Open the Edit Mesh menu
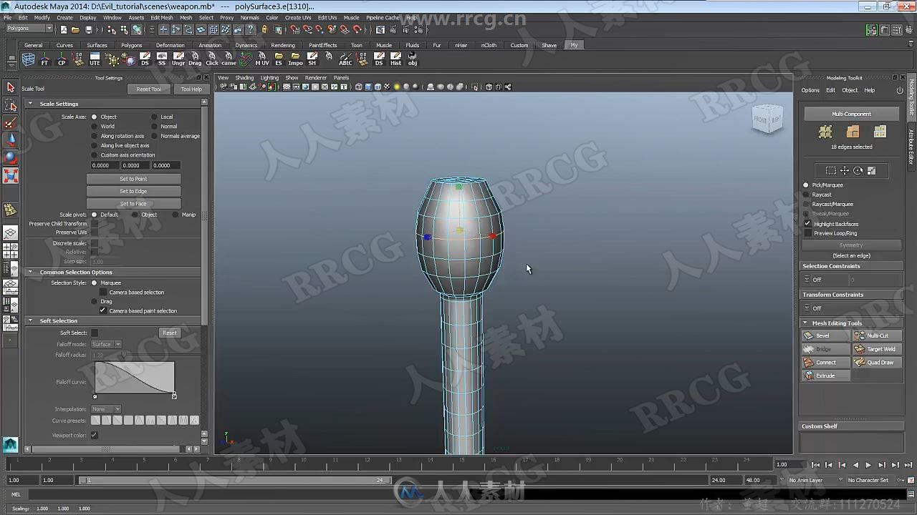Image resolution: width=917 pixels, height=515 pixels. [x=161, y=18]
